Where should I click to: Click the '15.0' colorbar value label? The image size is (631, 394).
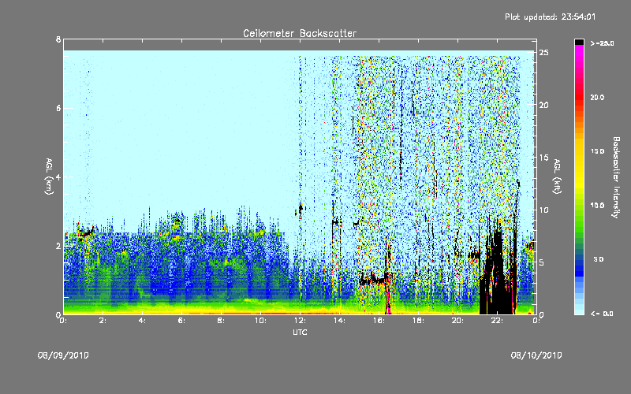tap(597, 151)
